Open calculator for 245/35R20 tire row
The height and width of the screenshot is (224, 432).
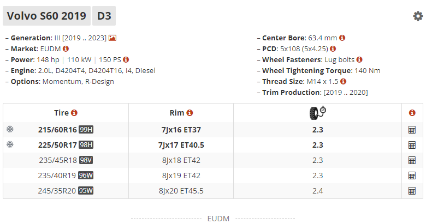pyautogui.click(x=412, y=191)
